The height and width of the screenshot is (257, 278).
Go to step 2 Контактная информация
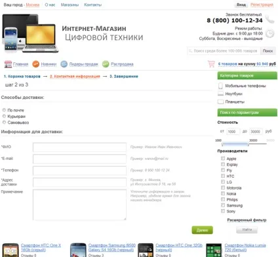tap(75, 76)
